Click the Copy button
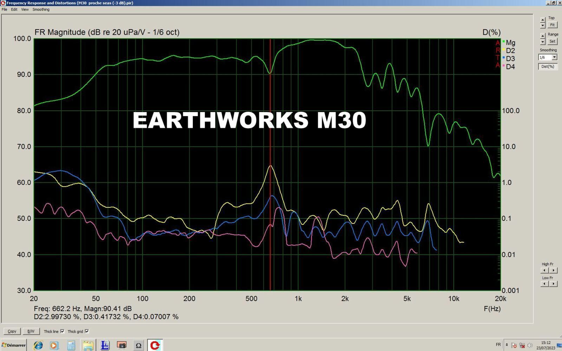The height and width of the screenshot is (351, 562). click(12, 331)
